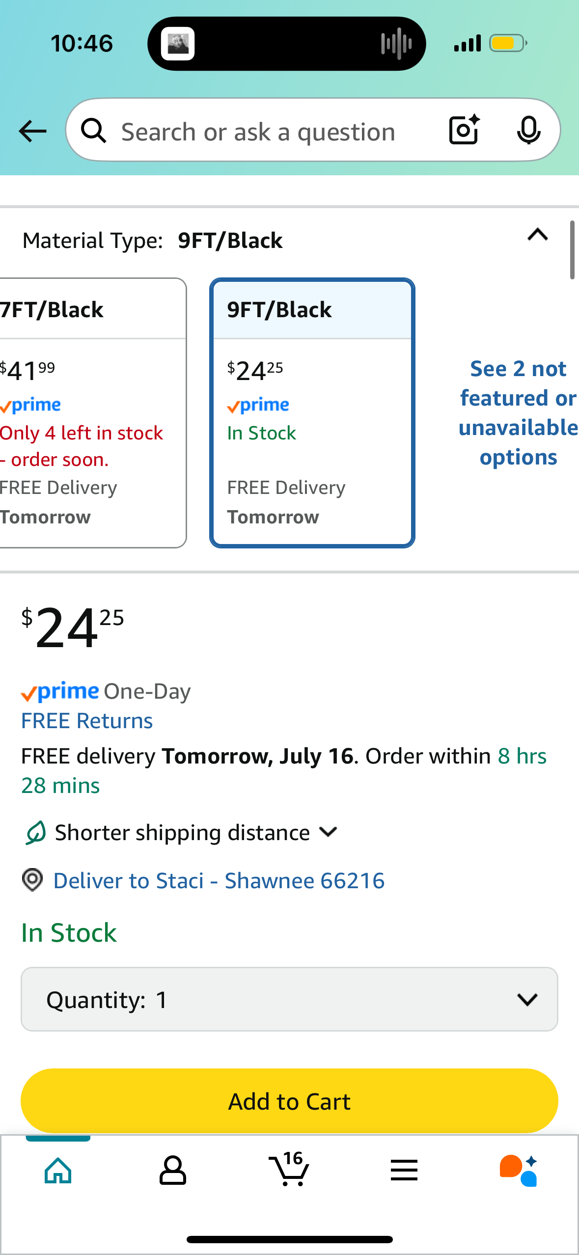579x1255 pixels.
Task: Open hamburger menu icon
Action: (x=404, y=1171)
